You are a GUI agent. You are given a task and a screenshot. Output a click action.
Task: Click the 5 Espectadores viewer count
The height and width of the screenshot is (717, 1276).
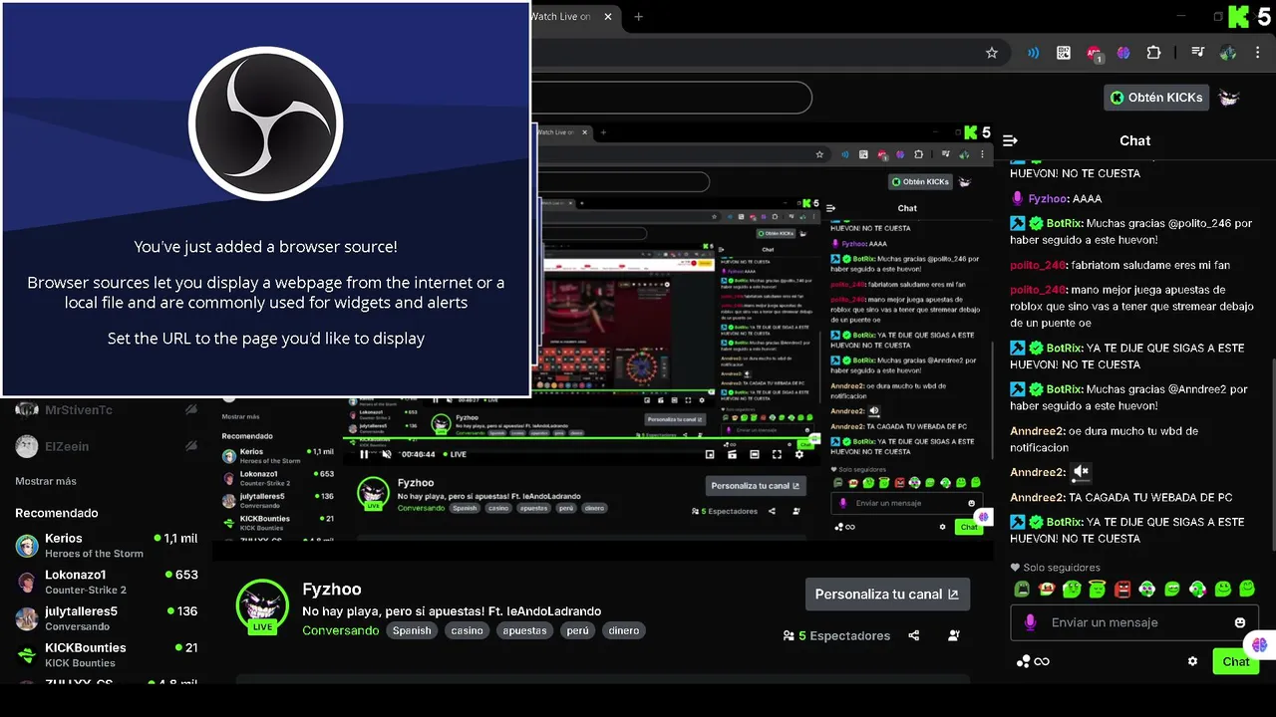[835, 635]
